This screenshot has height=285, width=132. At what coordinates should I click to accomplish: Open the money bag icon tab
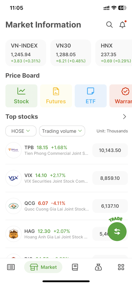tap(98, 267)
